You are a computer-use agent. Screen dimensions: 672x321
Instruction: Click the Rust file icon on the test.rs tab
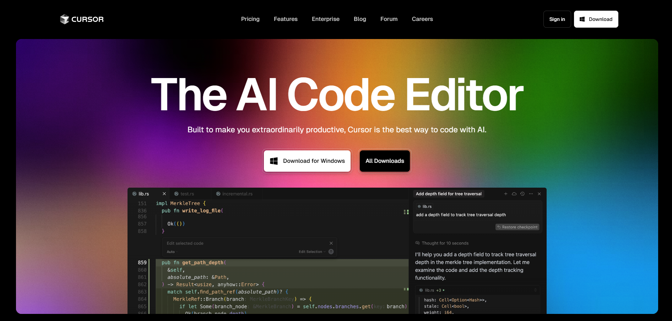coord(176,194)
